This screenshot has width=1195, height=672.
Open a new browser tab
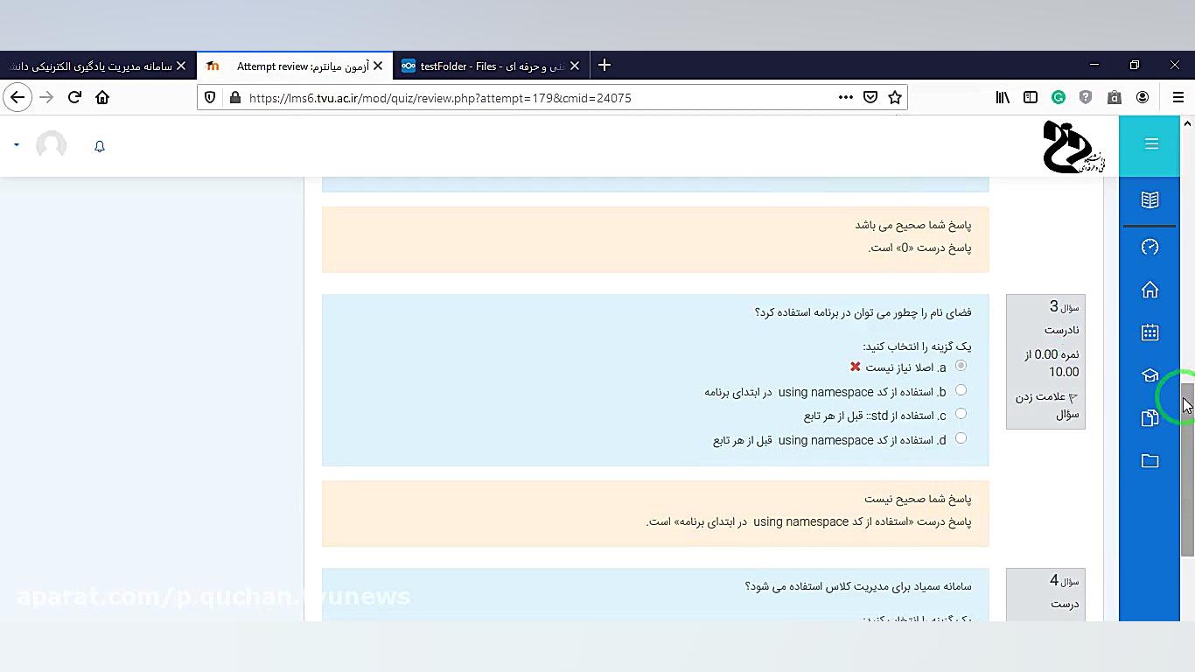coord(604,66)
